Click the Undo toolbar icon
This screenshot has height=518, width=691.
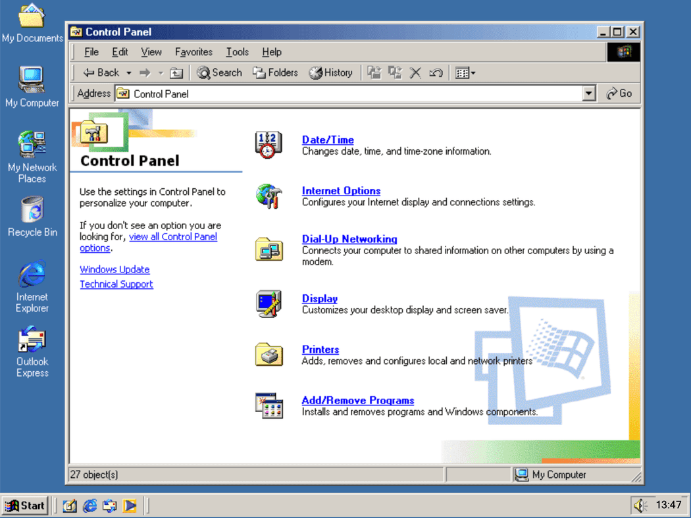436,72
